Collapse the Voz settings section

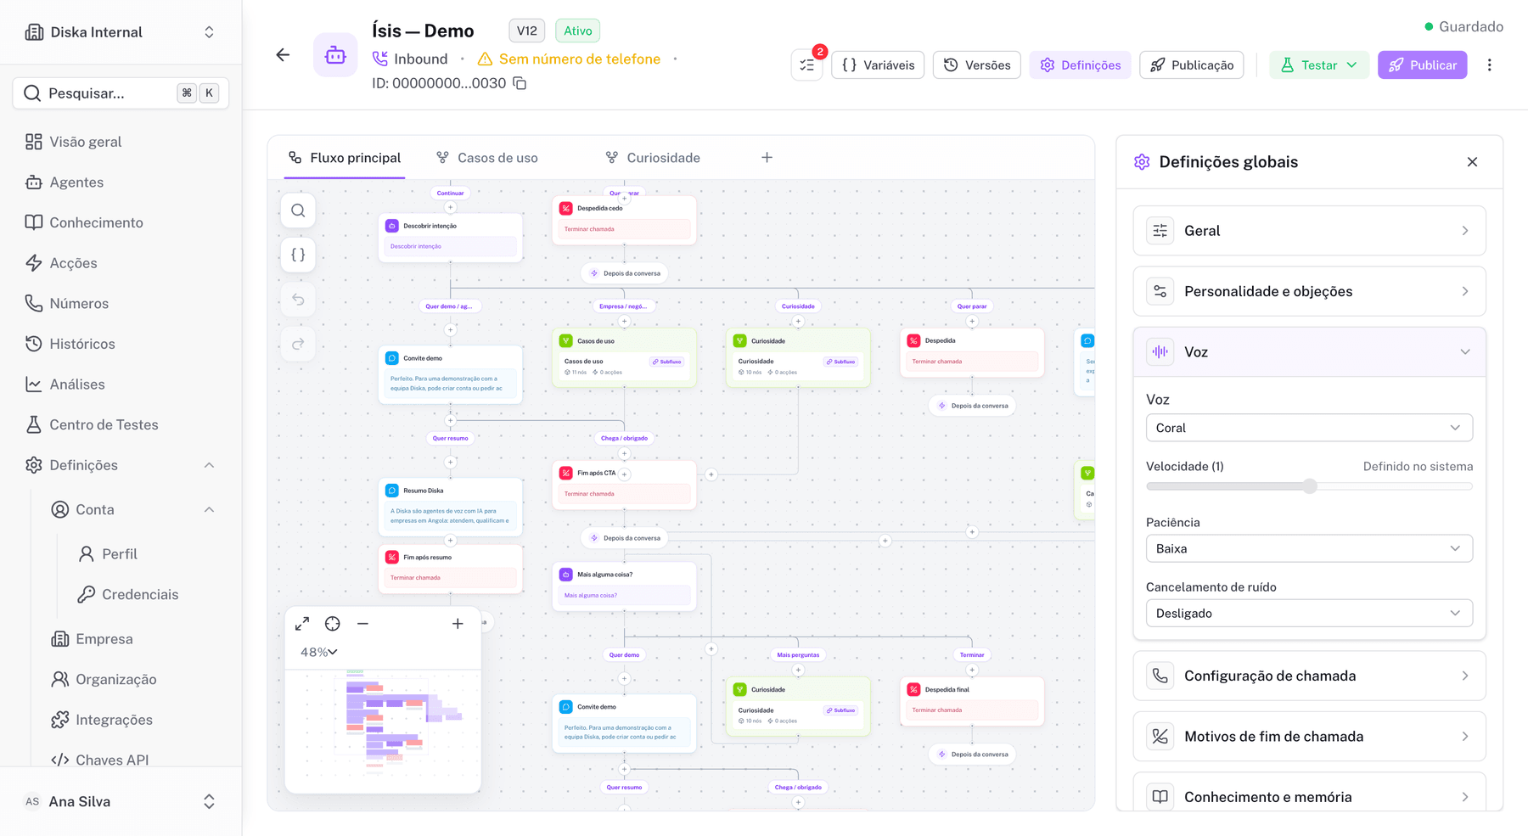[1309, 352]
